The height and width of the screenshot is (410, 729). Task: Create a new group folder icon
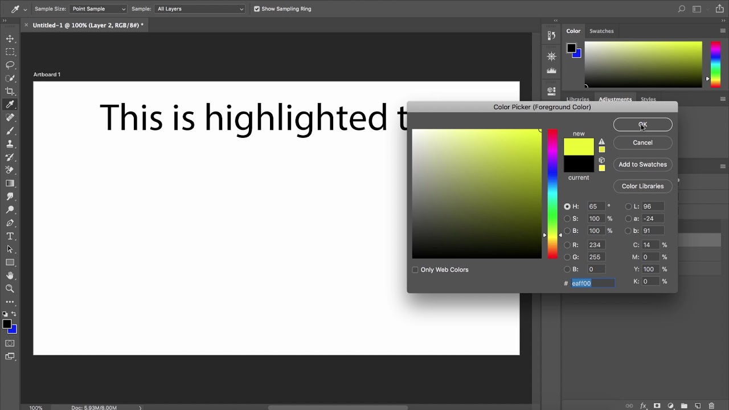pos(684,406)
